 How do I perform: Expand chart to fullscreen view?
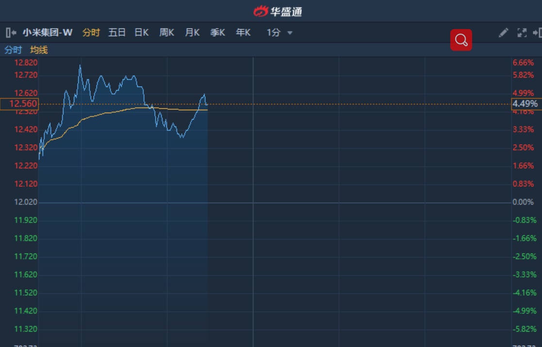click(522, 33)
